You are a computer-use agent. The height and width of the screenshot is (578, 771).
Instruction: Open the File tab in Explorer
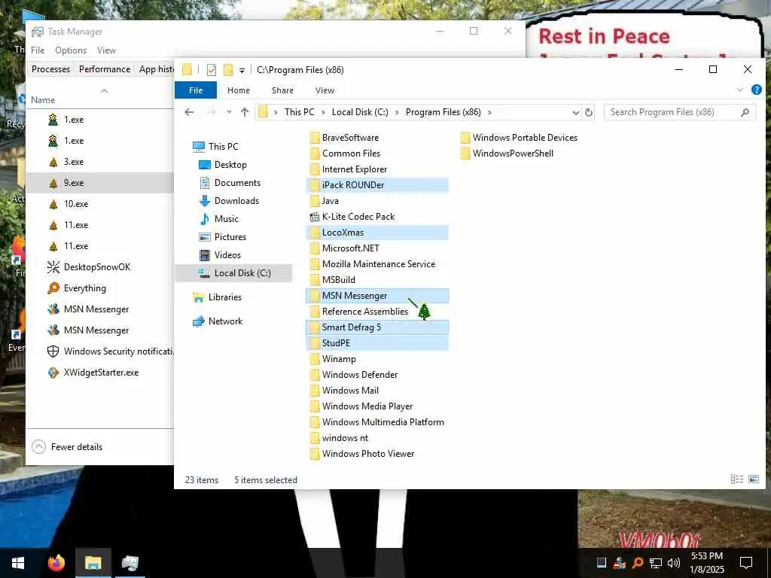click(196, 90)
